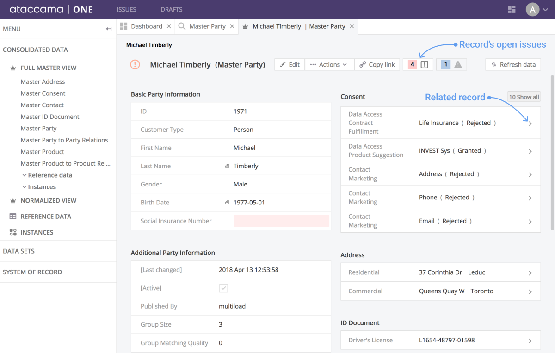Open the Driver's License record row arrow
The image size is (555, 353).
530,340
